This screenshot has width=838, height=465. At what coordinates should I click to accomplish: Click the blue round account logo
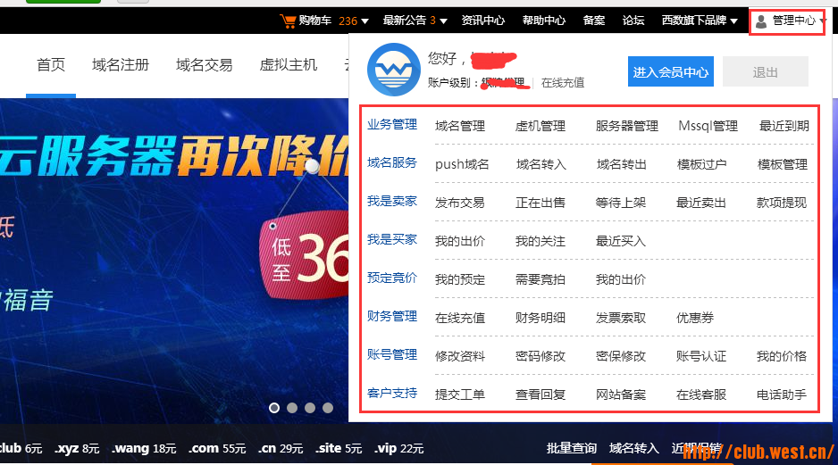393,70
